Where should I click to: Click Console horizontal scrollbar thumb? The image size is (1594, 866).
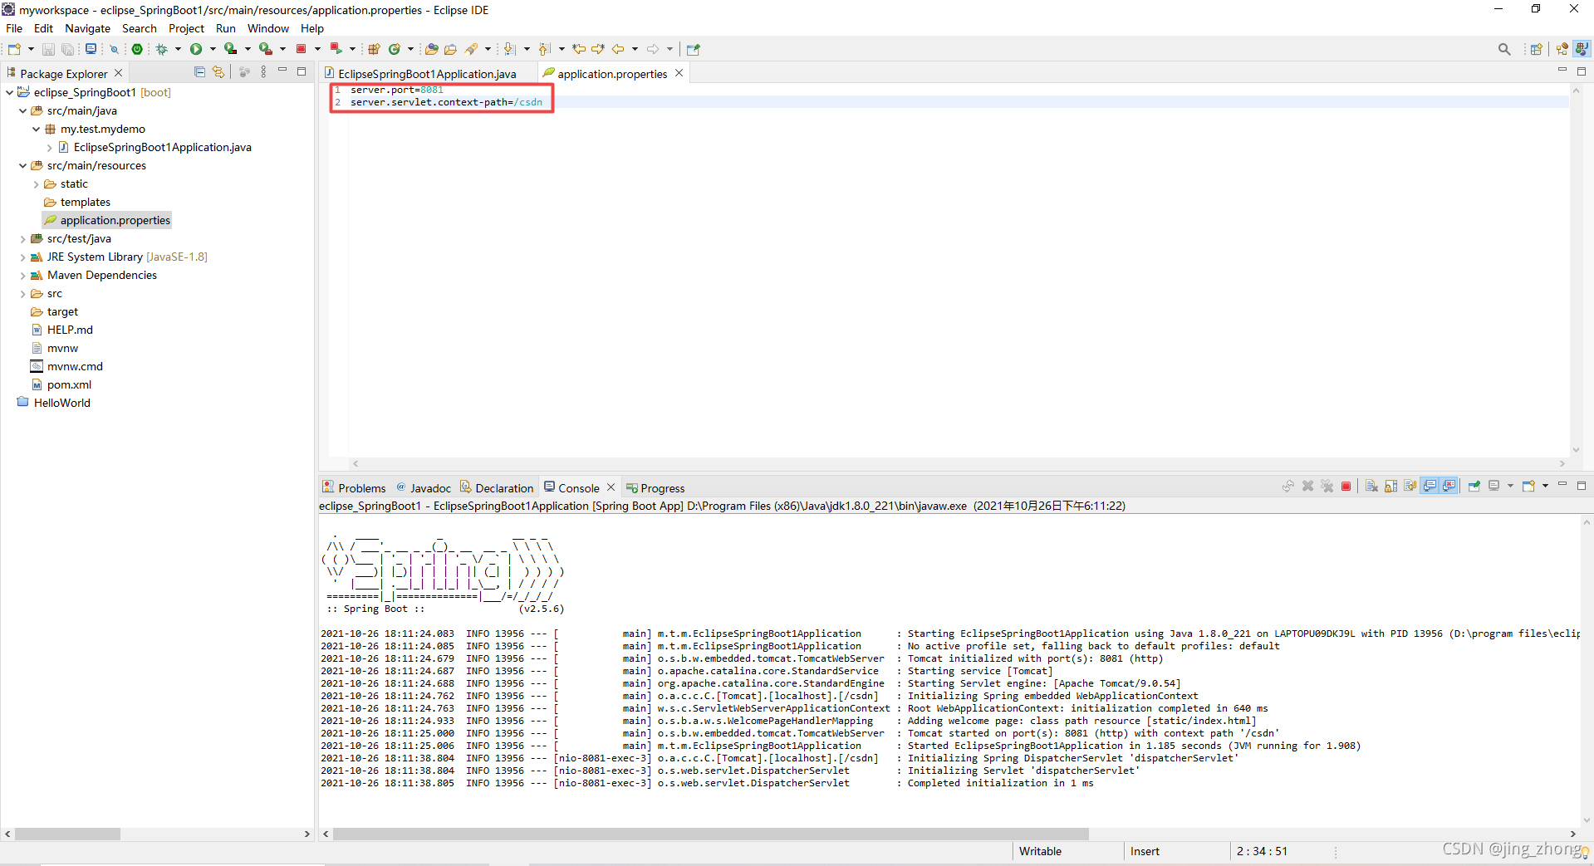pyautogui.click(x=710, y=834)
